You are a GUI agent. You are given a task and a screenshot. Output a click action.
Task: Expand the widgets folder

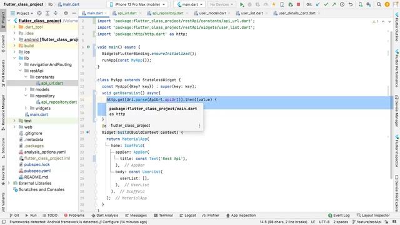[x=26, y=108]
